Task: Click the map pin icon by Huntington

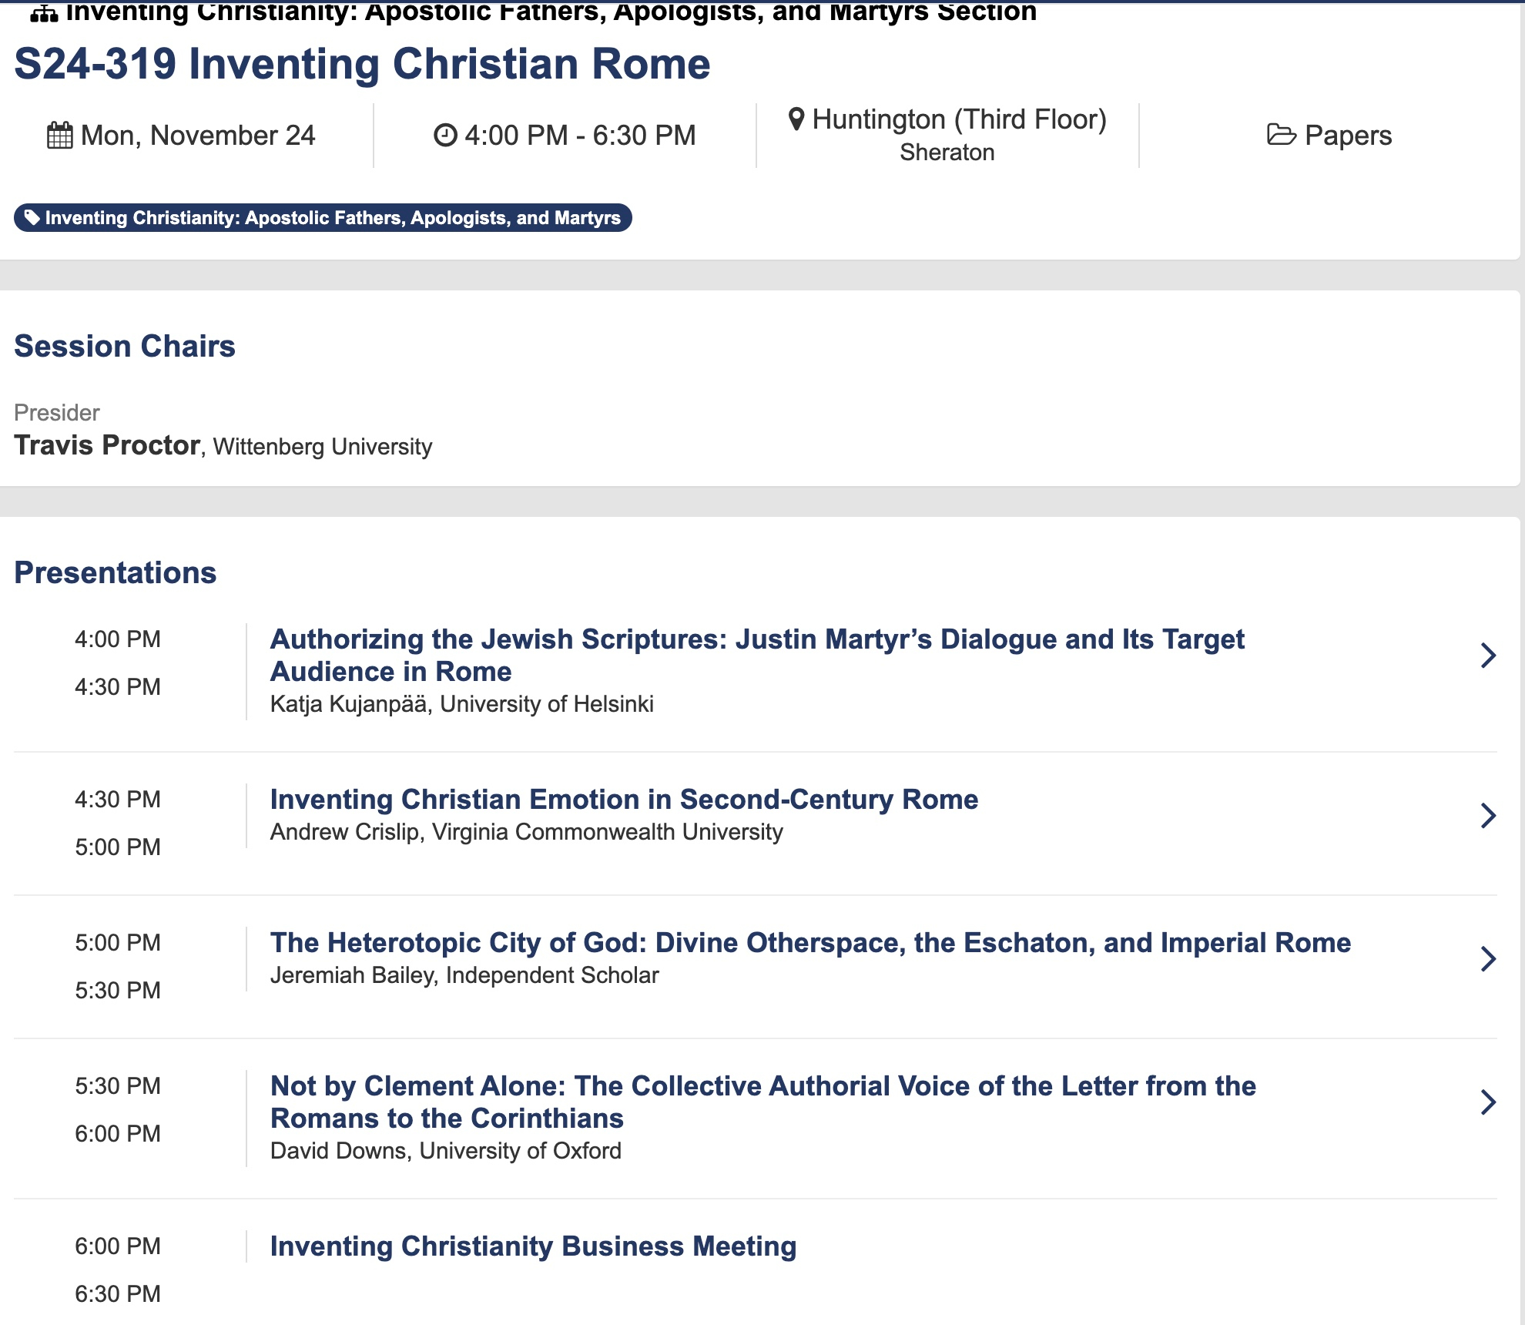Action: (796, 119)
